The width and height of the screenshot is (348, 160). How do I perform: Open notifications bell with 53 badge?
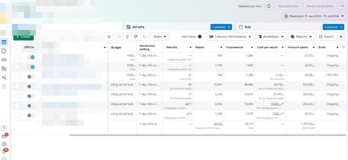(x=4, y=152)
